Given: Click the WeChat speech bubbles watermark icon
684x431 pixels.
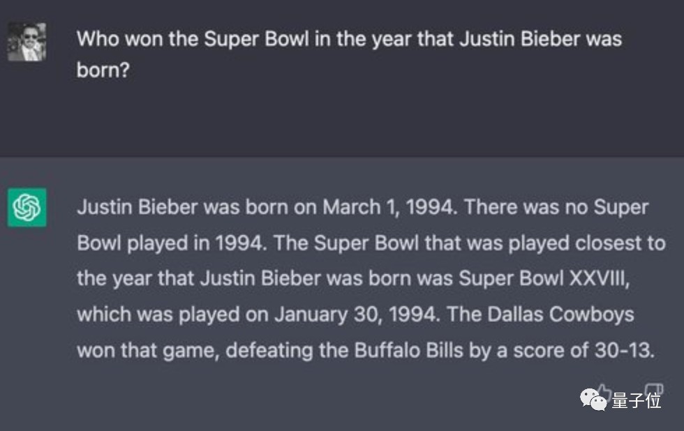Looking at the screenshot, I should point(593,400).
